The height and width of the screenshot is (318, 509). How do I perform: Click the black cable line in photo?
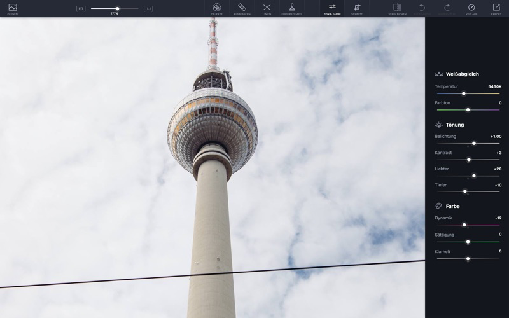click(x=213, y=275)
